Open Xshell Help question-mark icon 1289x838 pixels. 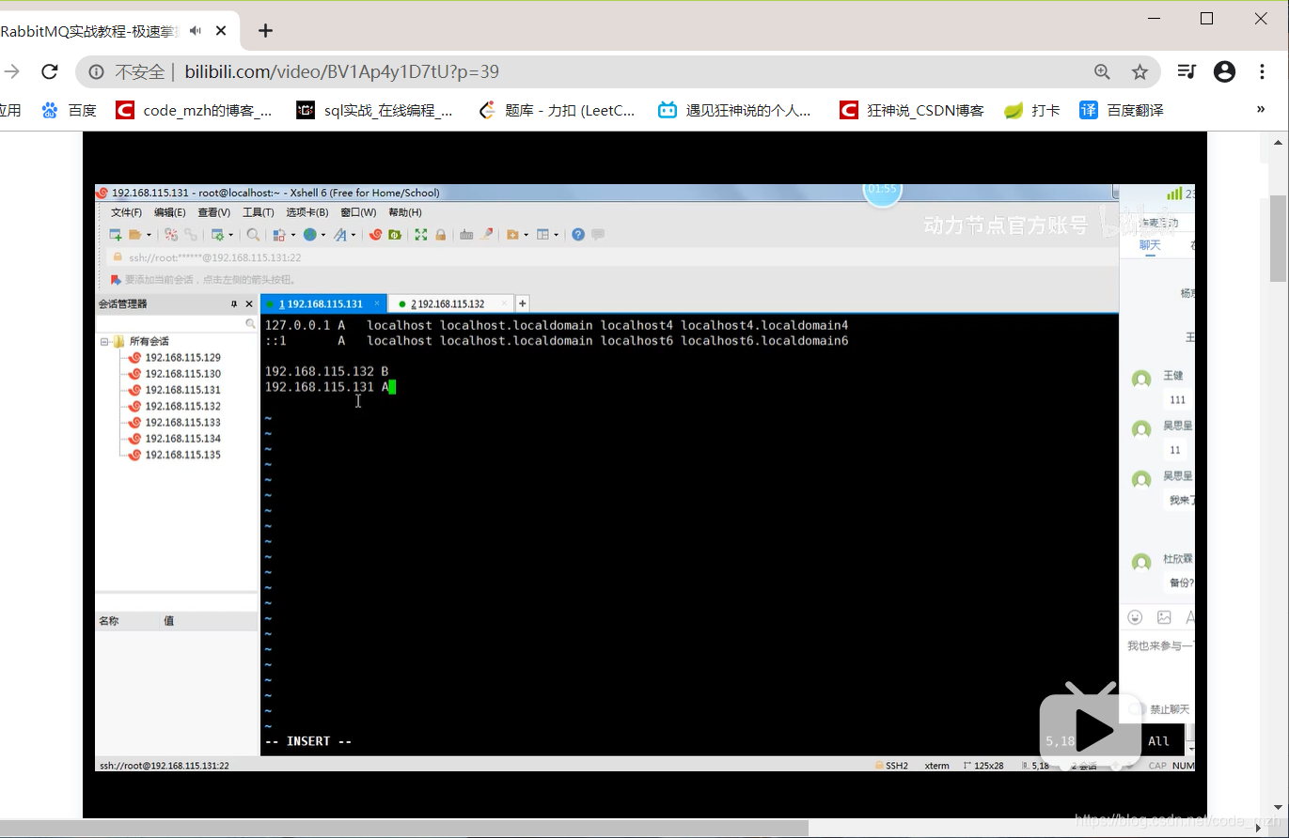tap(578, 235)
